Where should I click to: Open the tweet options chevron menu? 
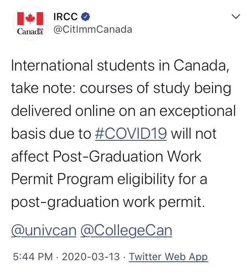point(236,17)
